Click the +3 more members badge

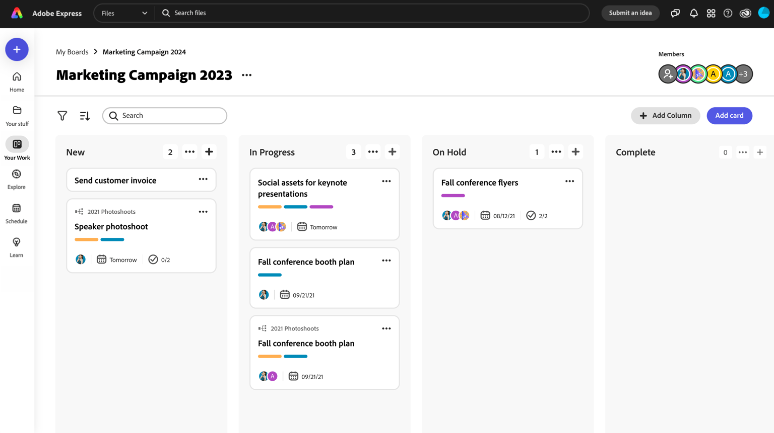[x=744, y=74]
